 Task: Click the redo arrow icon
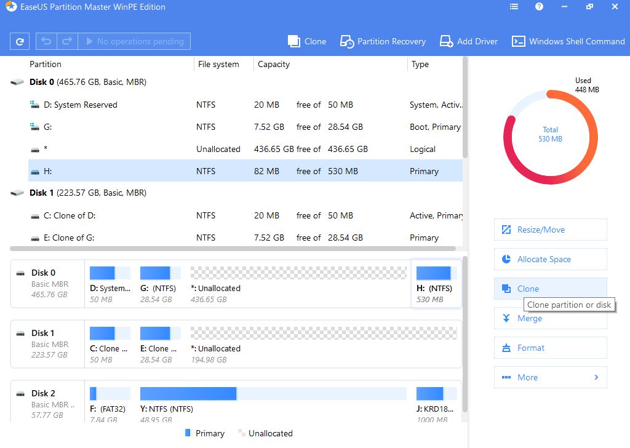tap(67, 41)
